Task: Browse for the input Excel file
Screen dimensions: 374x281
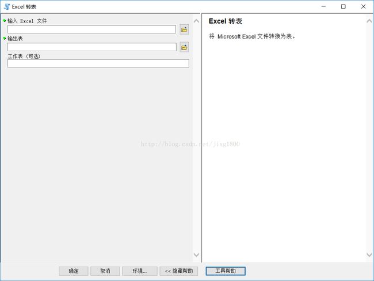Action: [x=184, y=29]
